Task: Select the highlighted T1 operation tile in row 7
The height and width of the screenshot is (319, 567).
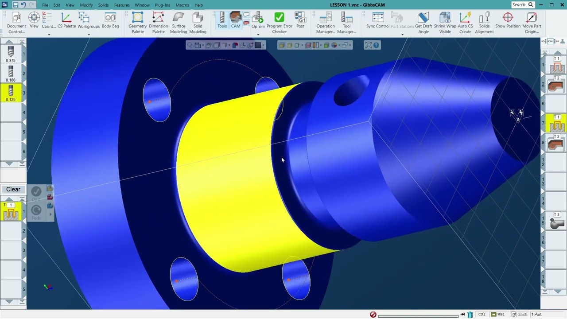Action: (x=557, y=123)
